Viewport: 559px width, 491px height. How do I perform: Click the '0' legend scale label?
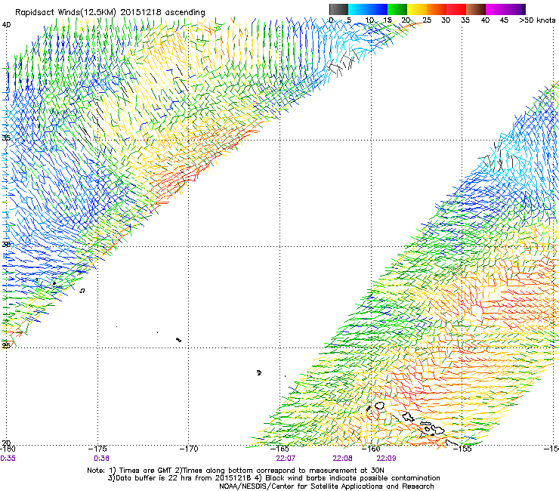[331, 20]
